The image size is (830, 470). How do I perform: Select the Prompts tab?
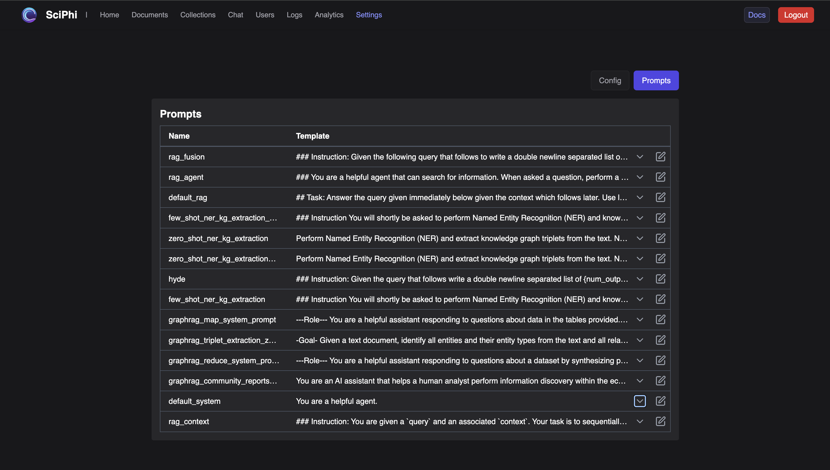(x=656, y=80)
